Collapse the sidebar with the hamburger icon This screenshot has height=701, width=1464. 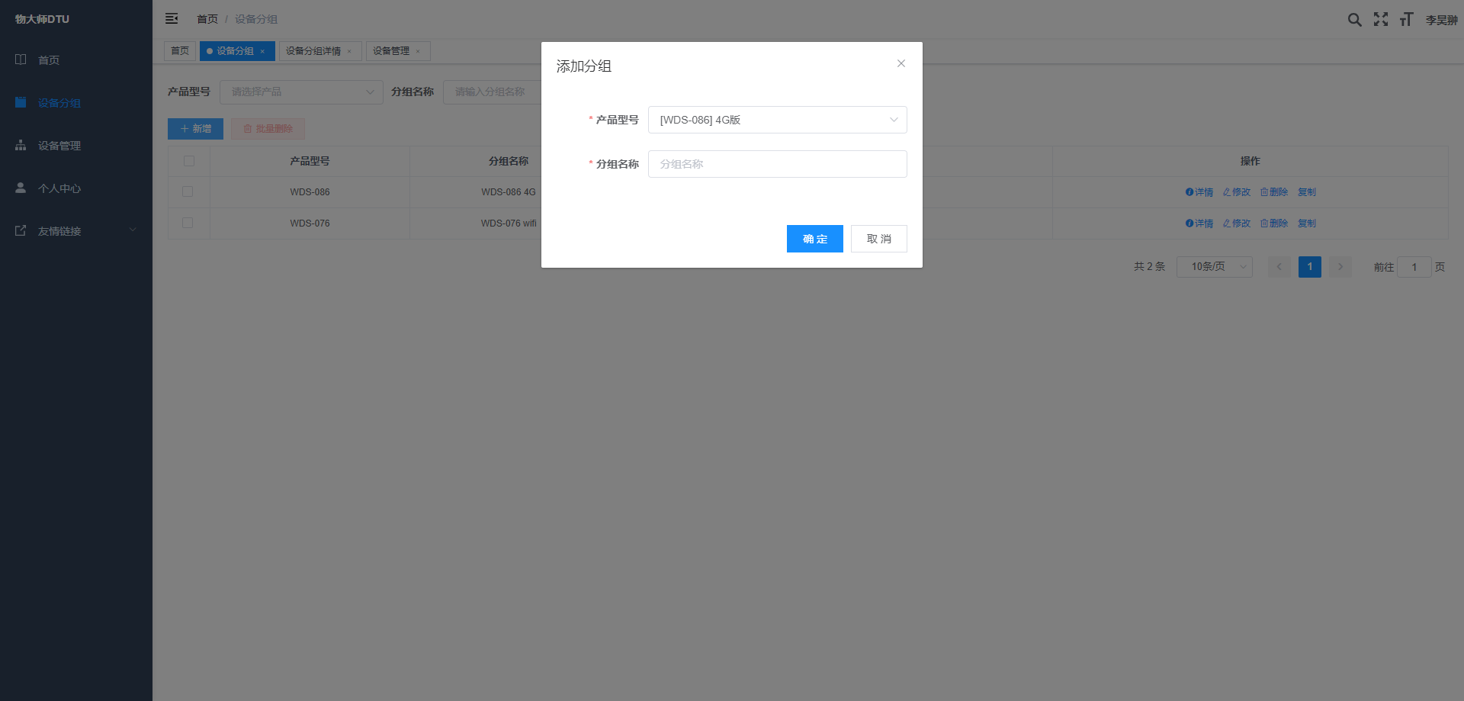click(172, 19)
